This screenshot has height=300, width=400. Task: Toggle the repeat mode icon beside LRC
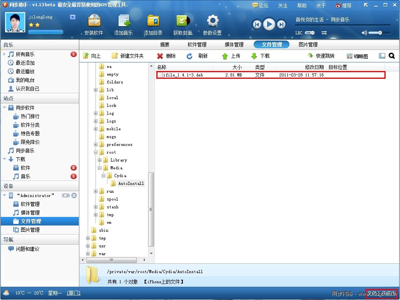[324, 33]
